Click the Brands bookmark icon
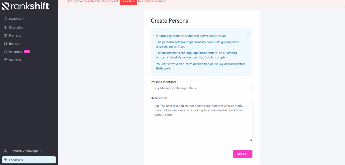This screenshot has height=165, width=345. click(5, 43)
